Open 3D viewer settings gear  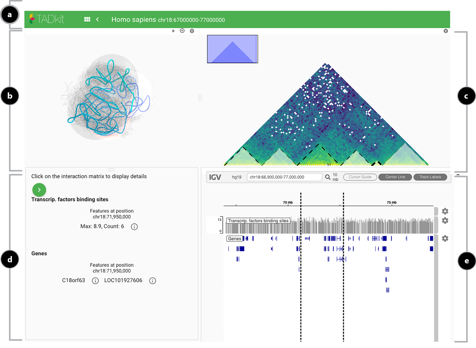(x=192, y=31)
